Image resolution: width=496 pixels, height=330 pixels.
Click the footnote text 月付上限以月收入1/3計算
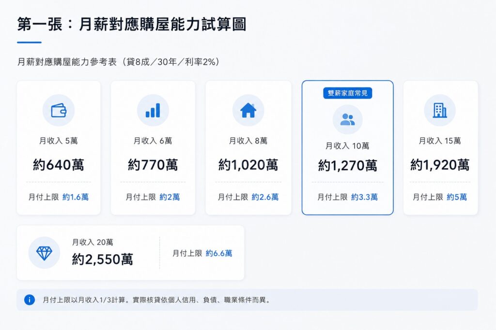(84, 300)
